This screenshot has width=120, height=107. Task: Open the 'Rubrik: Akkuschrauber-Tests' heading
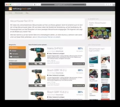97,24
